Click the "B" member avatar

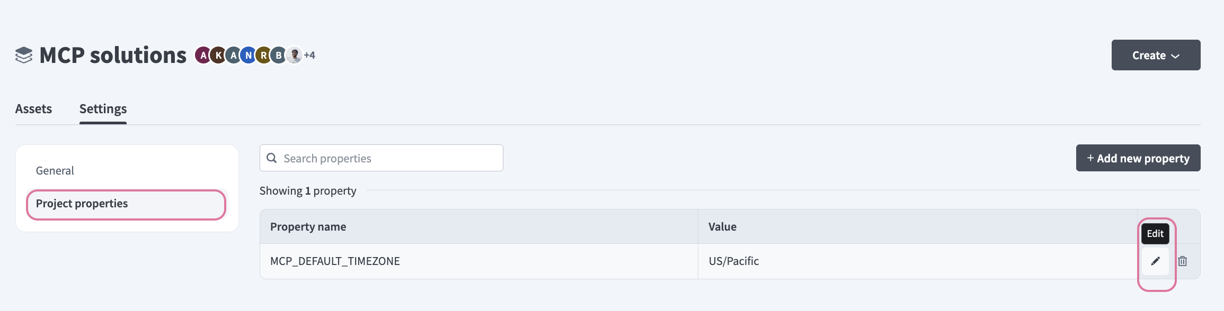(279, 55)
